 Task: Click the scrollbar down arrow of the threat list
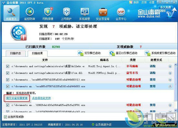(175, 110)
